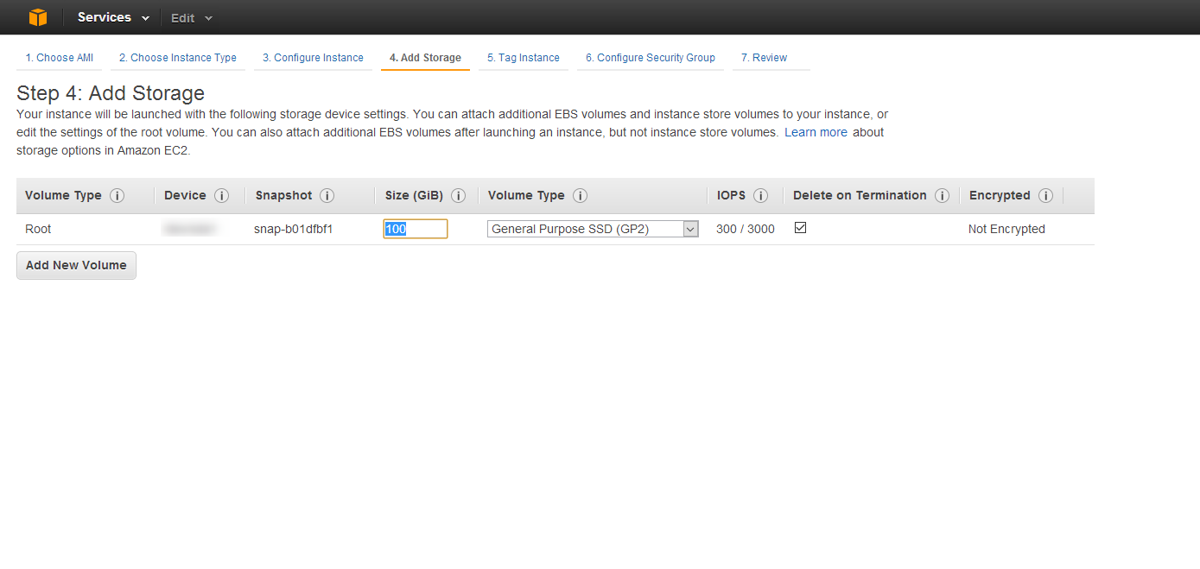1200x569 pixels.
Task: Click the Snapshot column info icon
Action: (328, 195)
